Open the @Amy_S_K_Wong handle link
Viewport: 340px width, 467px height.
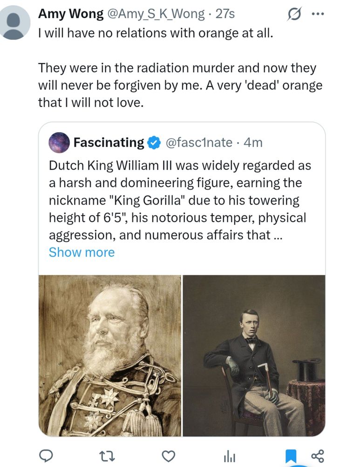pyautogui.click(x=156, y=14)
